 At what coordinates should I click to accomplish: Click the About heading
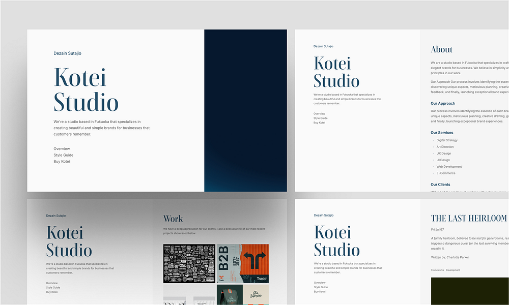441,49
